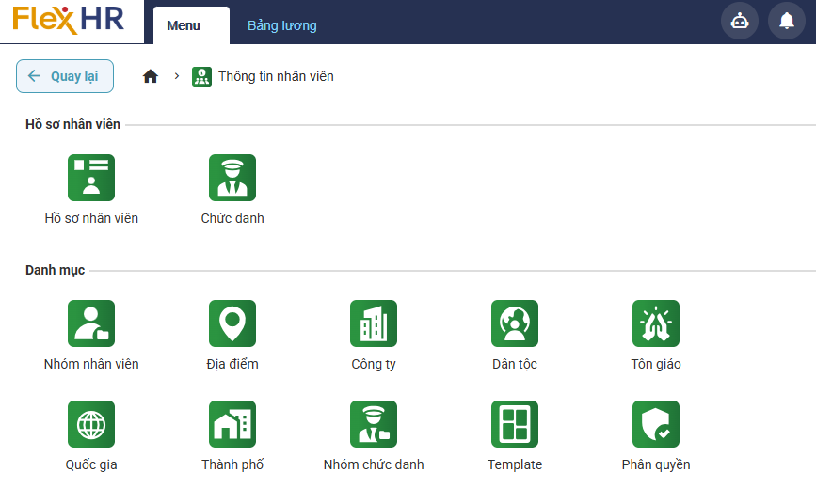This screenshot has width=816, height=488.
Task: Open the Tôn giáo praying hands icon
Action: (x=656, y=323)
